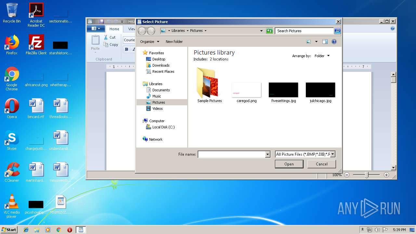Screen dimensions: 416x234
Task: Click Acrobat Reader DC desktop icon
Action: click(x=36, y=15)
